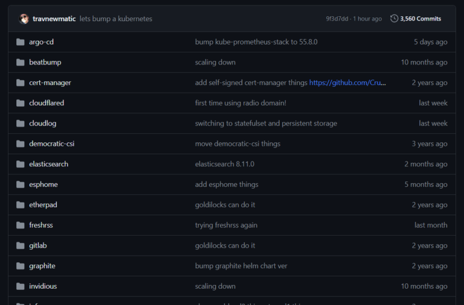Click the democratic-csi folder icon

[21, 144]
